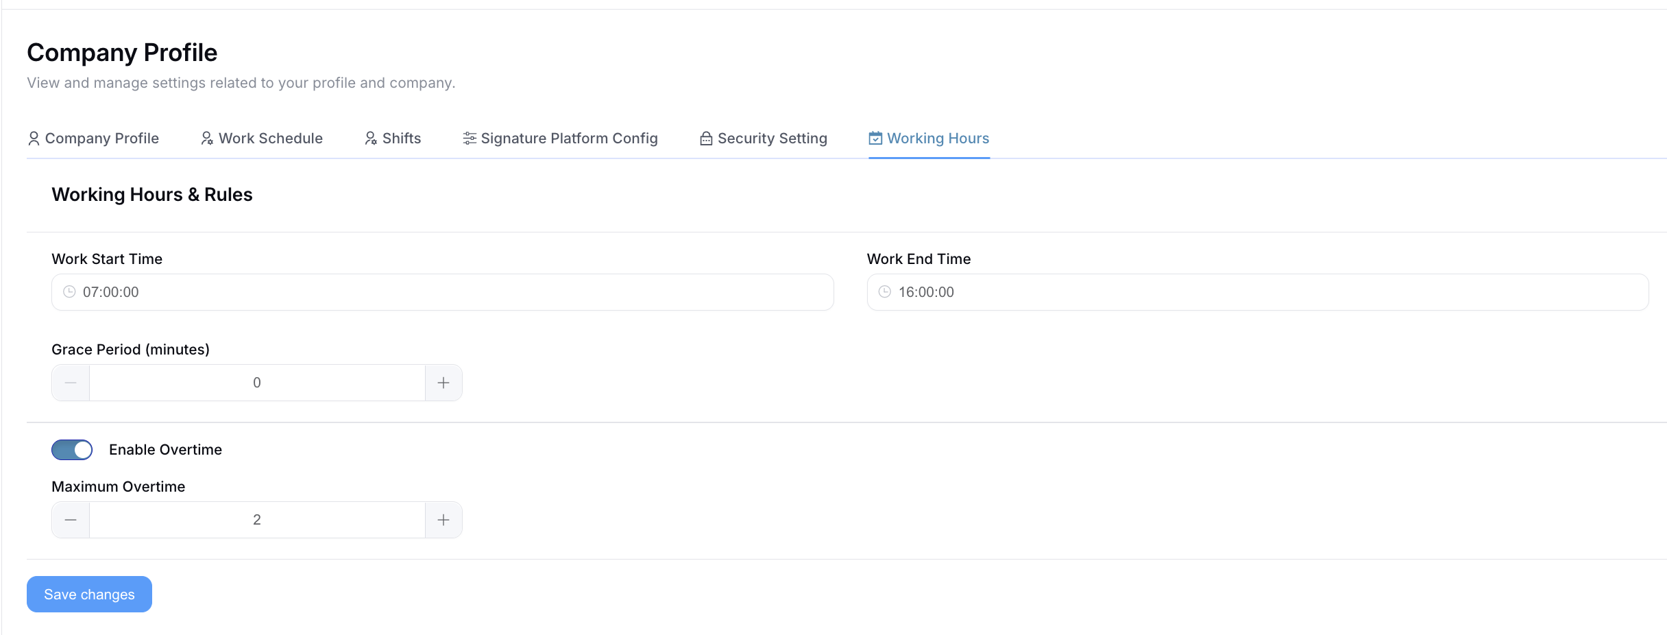Click the clock icon in Work Start Time
1667x635 pixels.
point(69,292)
